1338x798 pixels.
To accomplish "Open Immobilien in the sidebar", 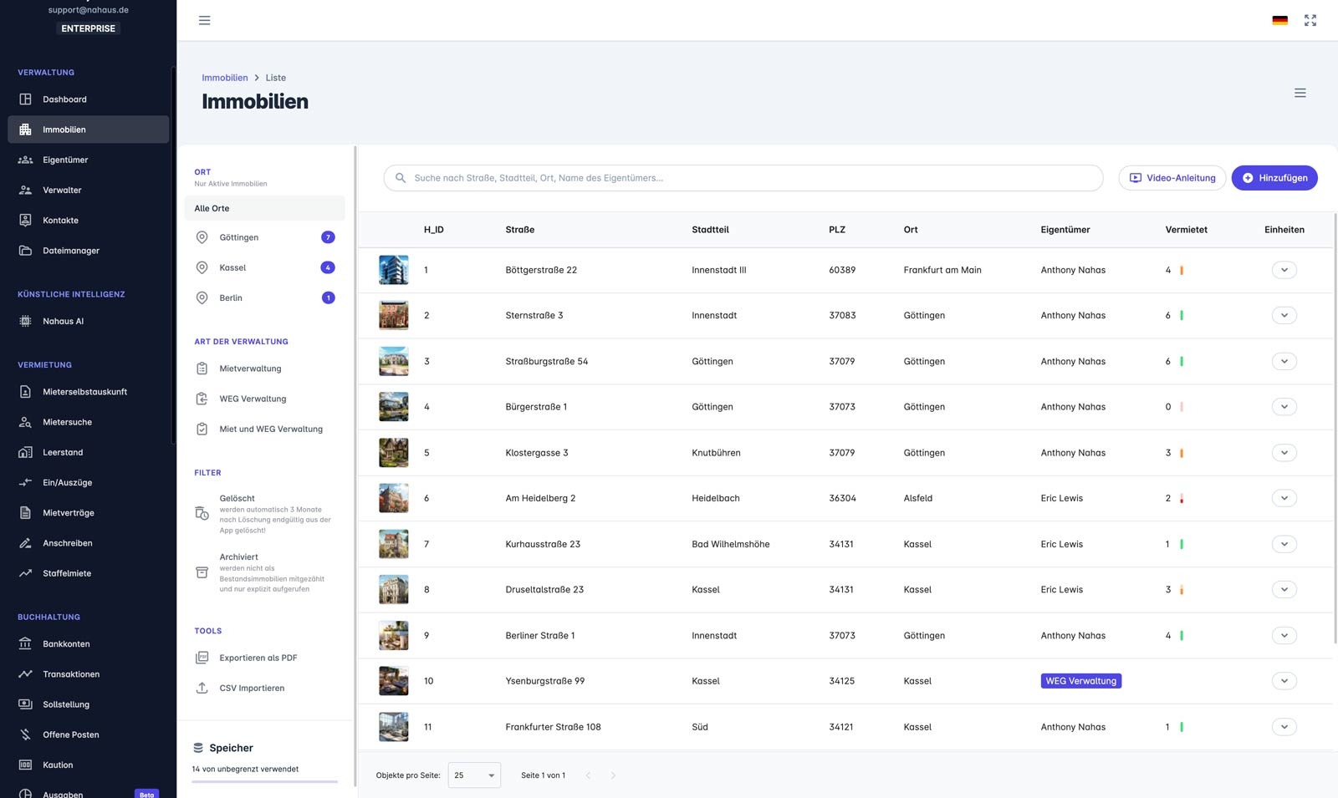I will (89, 130).
